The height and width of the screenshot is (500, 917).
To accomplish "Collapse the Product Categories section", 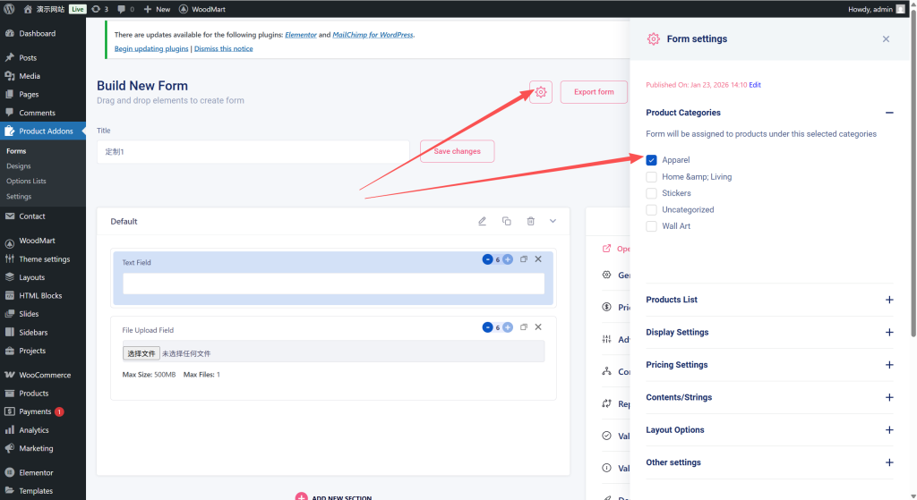I will (x=888, y=113).
